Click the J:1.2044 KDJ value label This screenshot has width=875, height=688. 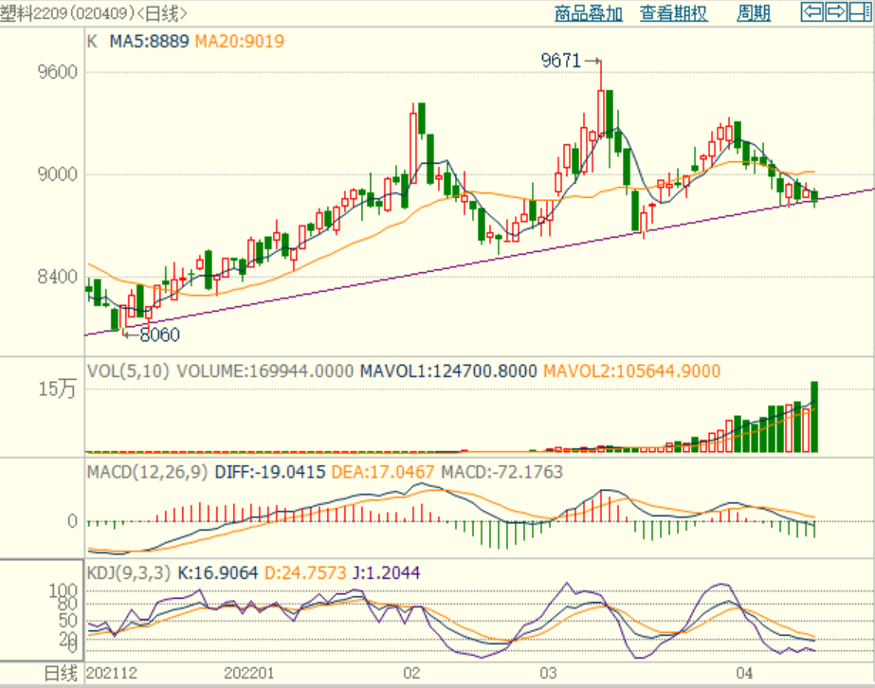(387, 572)
